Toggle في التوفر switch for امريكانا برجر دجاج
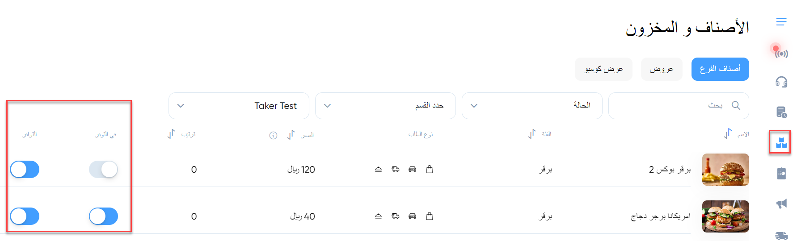Screen dimensions: 797x241 pyautogui.click(x=103, y=216)
